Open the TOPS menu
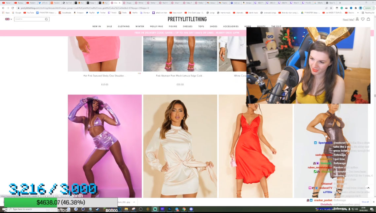This screenshot has width=376, height=213. [x=201, y=26]
